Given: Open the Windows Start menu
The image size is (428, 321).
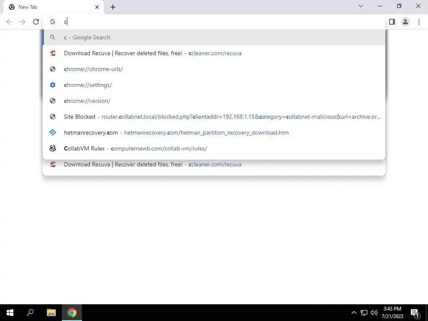Looking at the screenshot, I should tap(10, 313).
